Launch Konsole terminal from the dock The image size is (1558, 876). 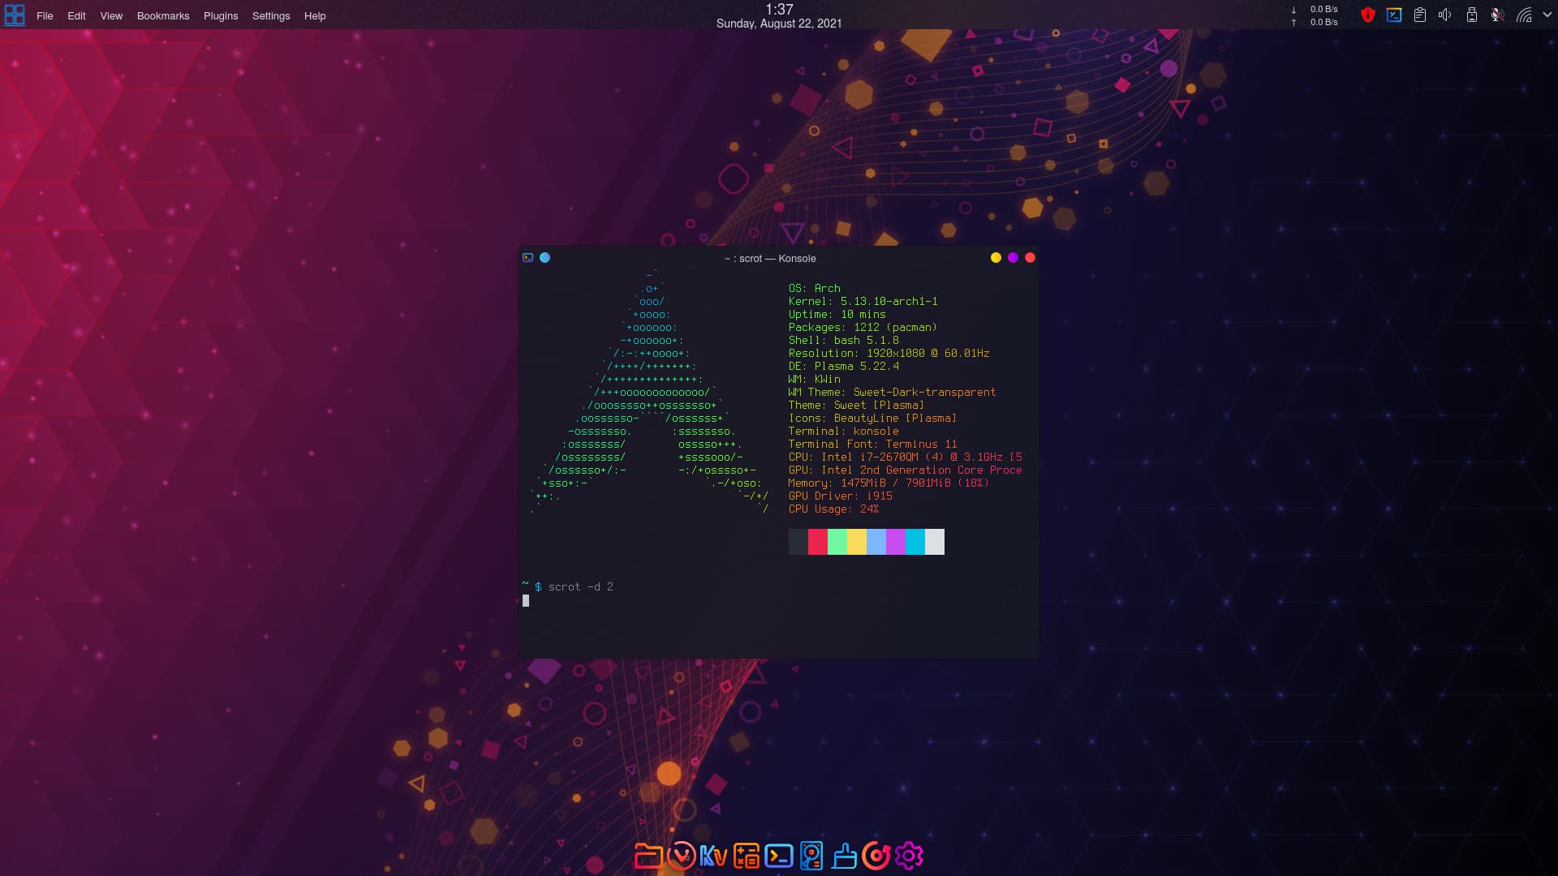[x=779, y=856]
